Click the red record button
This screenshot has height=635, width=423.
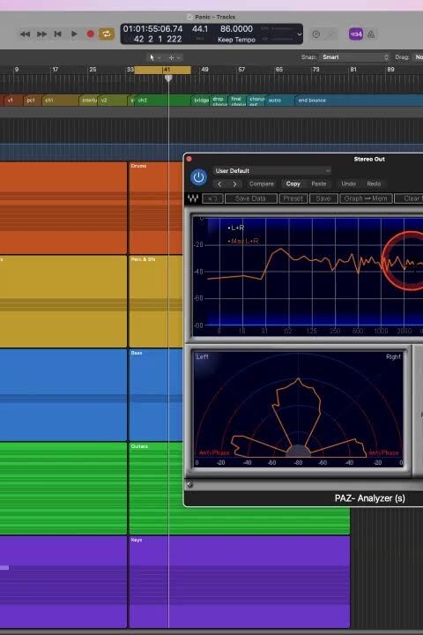click(x=91, y=34)
